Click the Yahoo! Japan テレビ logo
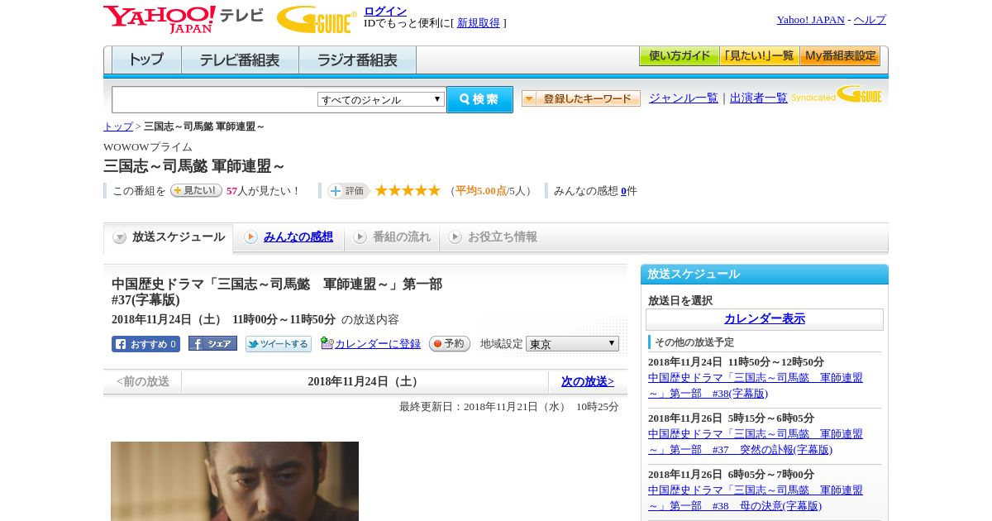The width and height of the screenshot is (992, 521). click(x=184, y=19)
